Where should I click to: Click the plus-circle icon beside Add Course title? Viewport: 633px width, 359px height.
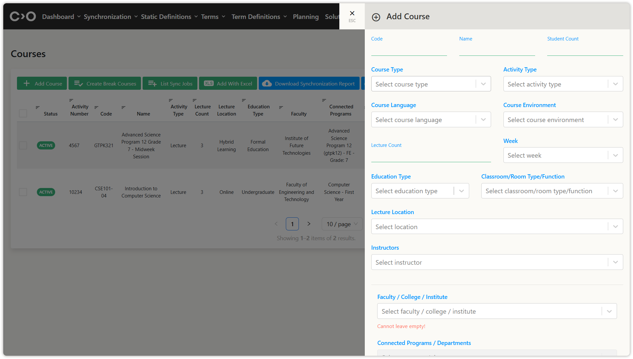(376, 17)
